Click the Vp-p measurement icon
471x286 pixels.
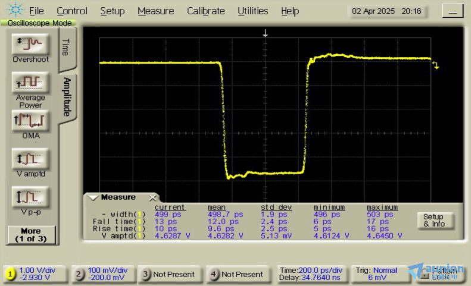(x=30, y=197)
